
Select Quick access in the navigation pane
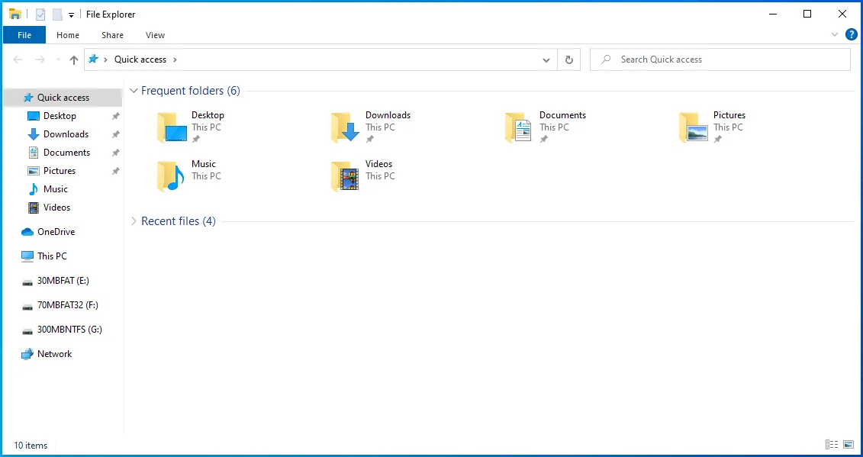(63, 98)
